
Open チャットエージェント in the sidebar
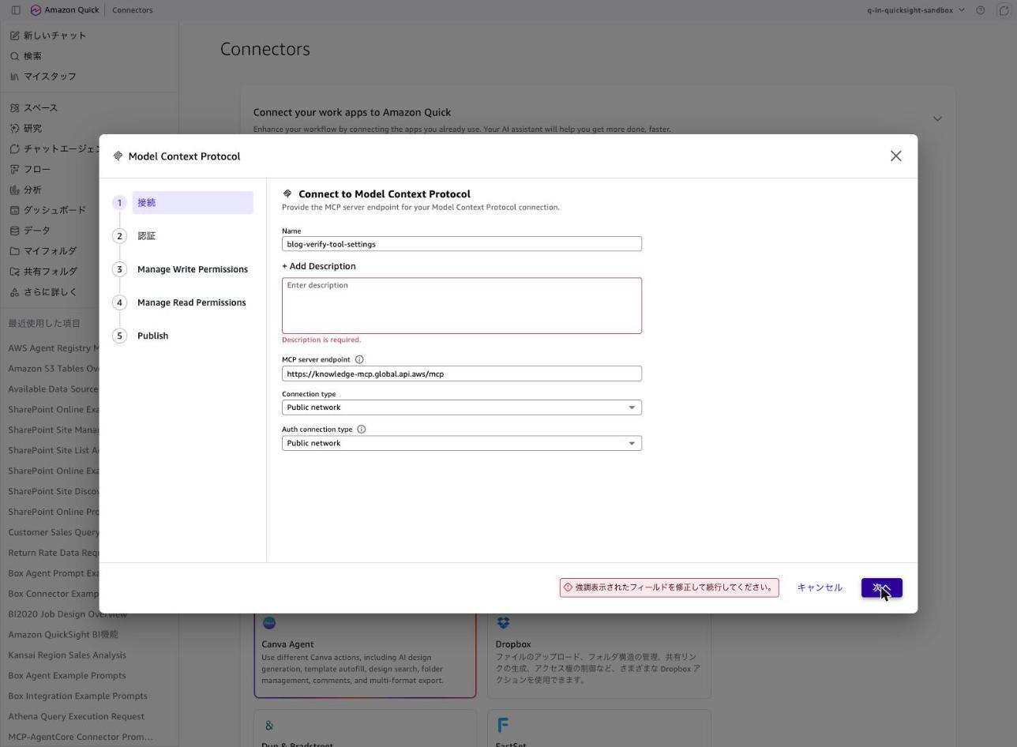(x=54, y=149)
